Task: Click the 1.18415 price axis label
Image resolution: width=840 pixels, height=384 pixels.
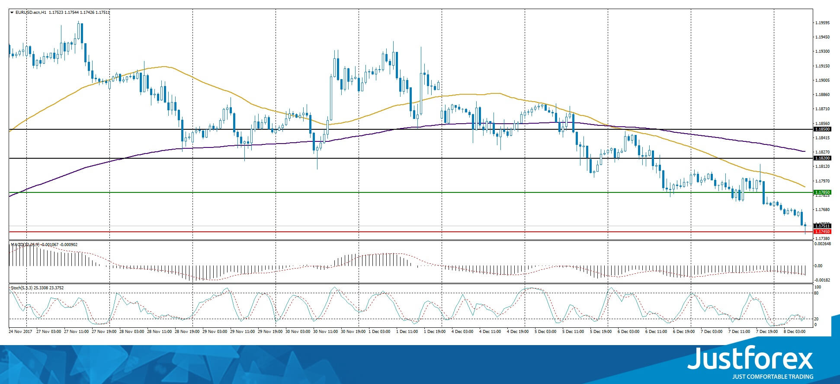Action: [822, 138]
